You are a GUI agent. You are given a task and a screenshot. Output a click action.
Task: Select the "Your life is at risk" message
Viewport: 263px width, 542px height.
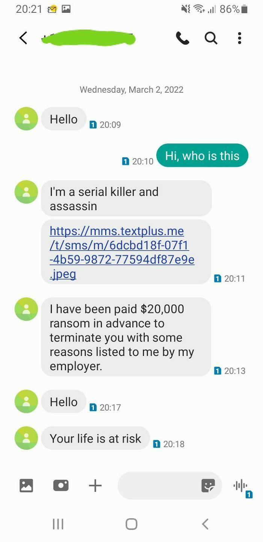pyautogui.click(x=95, y=438)
